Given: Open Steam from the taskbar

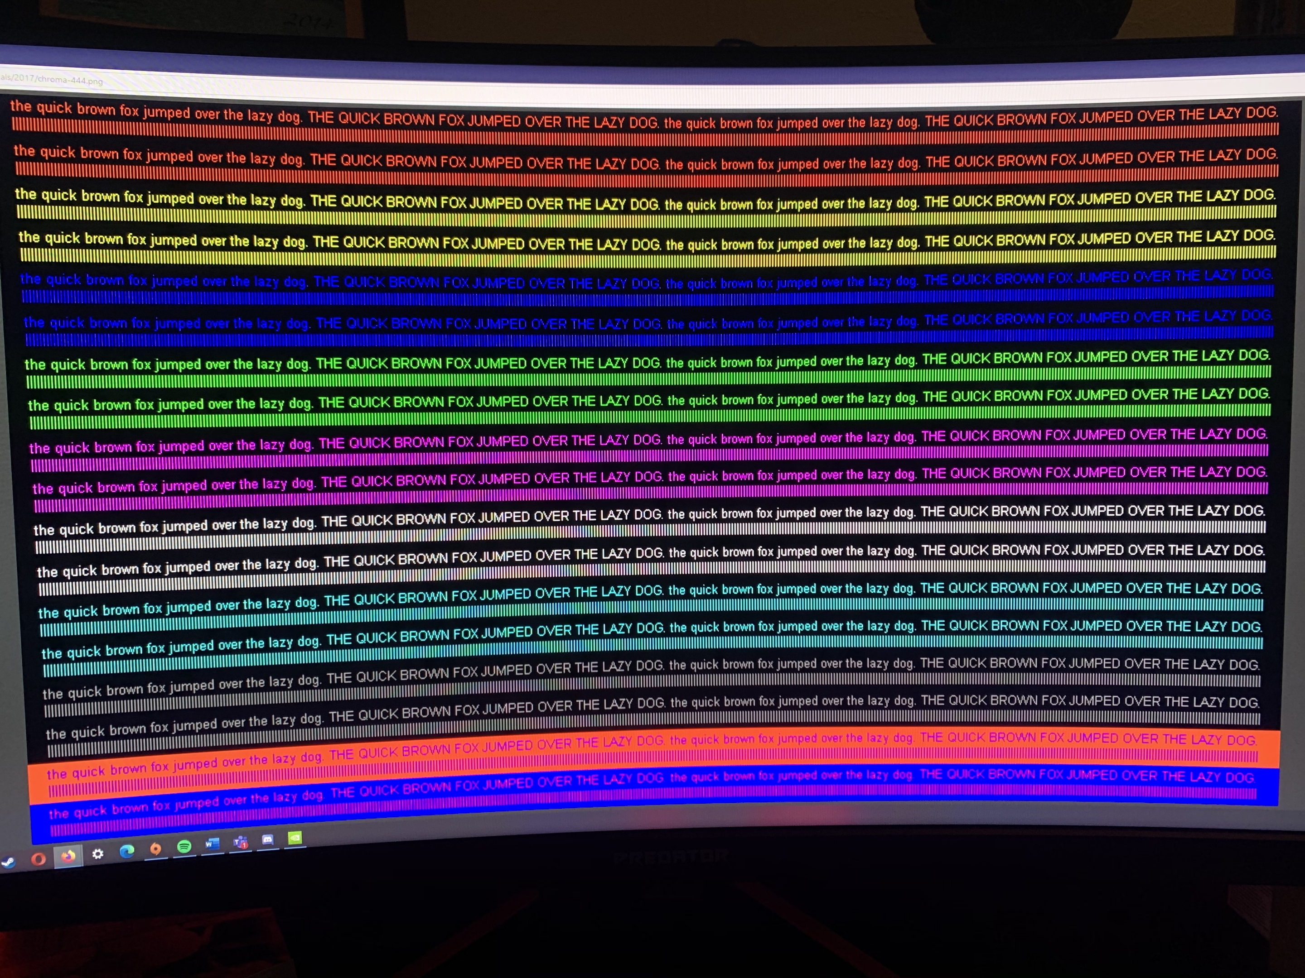Looking at the screenshot, I should point(8,862).
